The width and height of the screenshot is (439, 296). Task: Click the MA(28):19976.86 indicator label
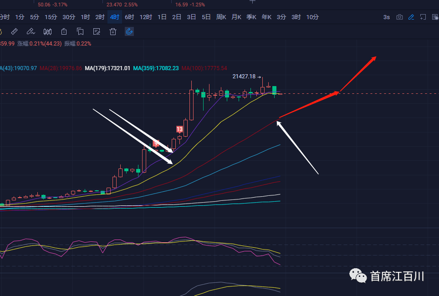[61, 68]
